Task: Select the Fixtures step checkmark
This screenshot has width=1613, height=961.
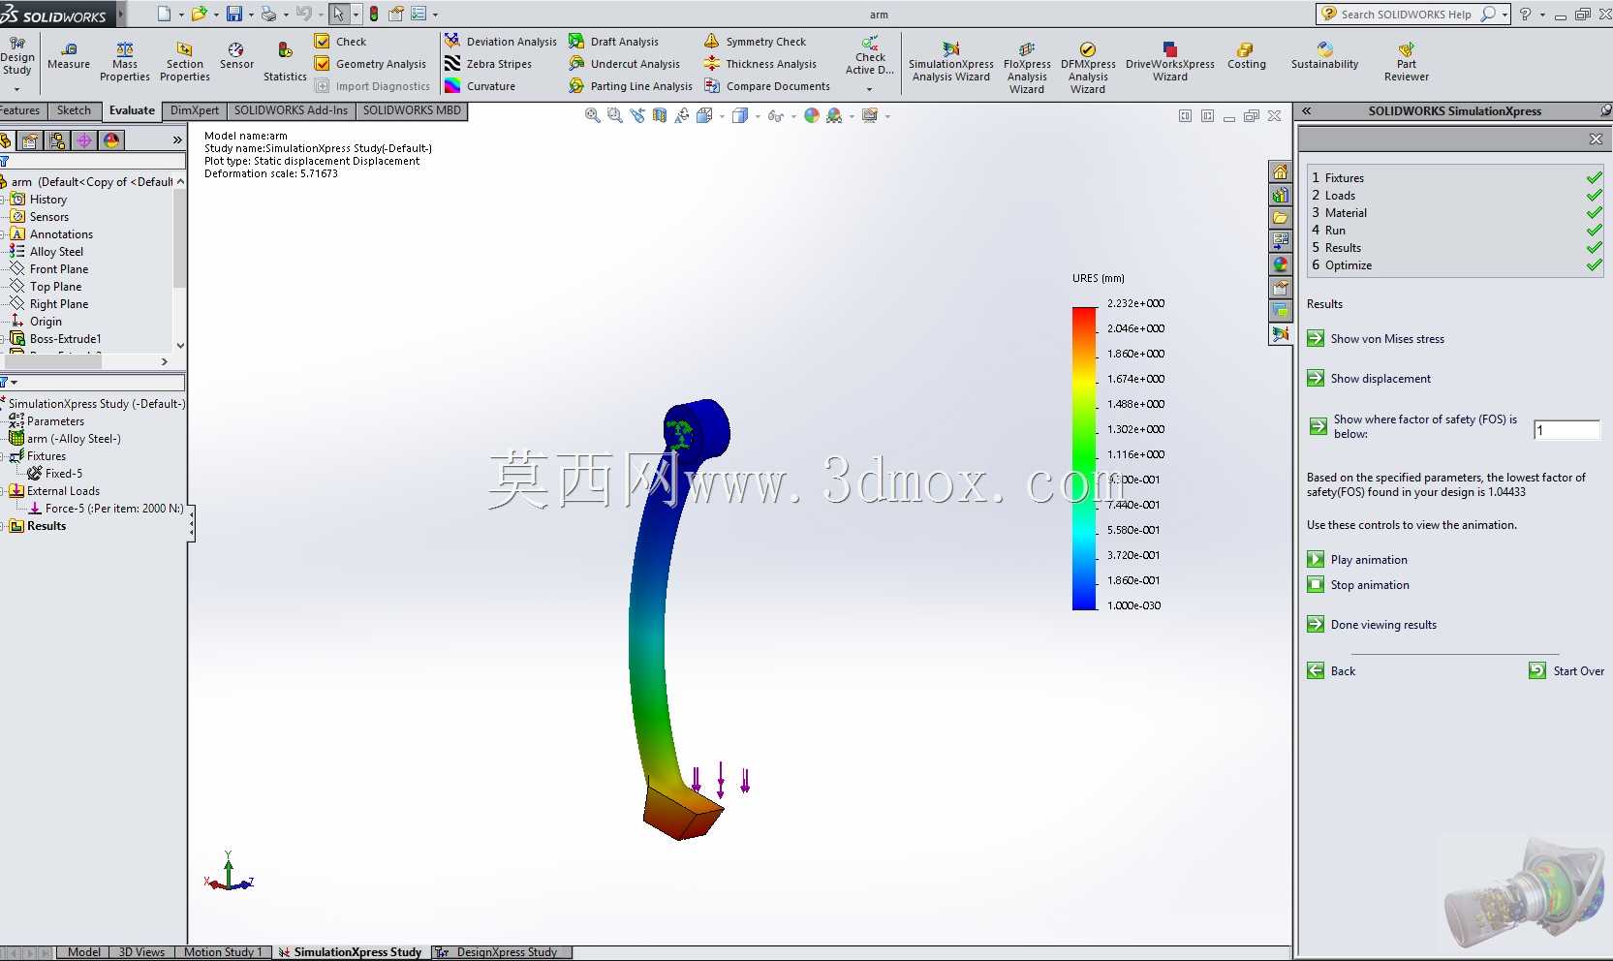Action: [x=1594, y=178]
